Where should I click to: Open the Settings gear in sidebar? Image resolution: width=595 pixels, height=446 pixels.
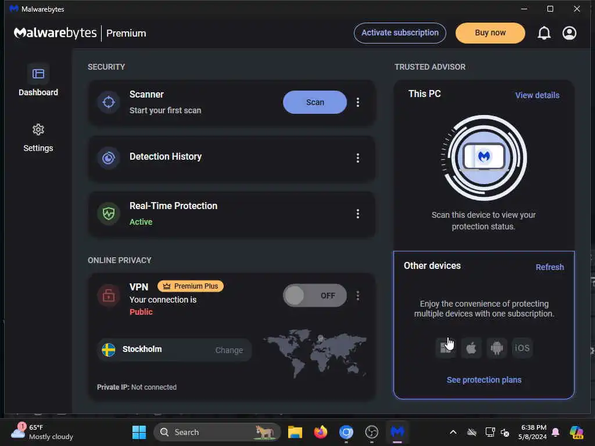point(38,130)
